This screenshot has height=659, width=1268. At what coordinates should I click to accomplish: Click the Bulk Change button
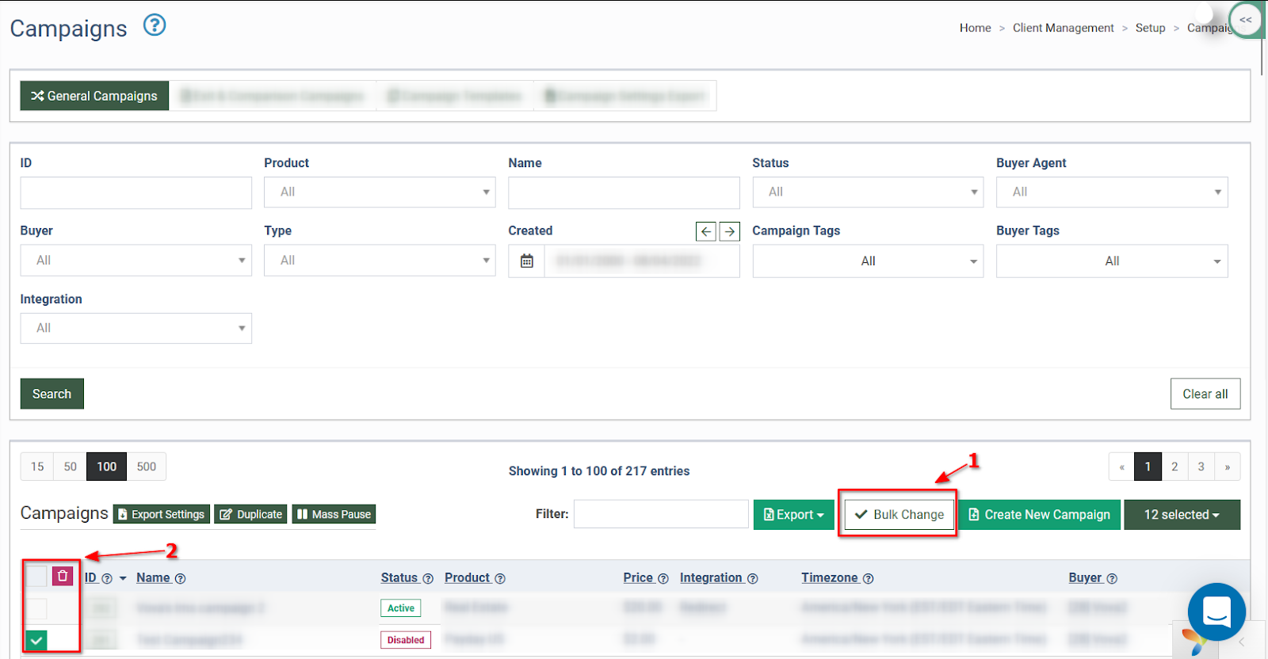(899, 515)
